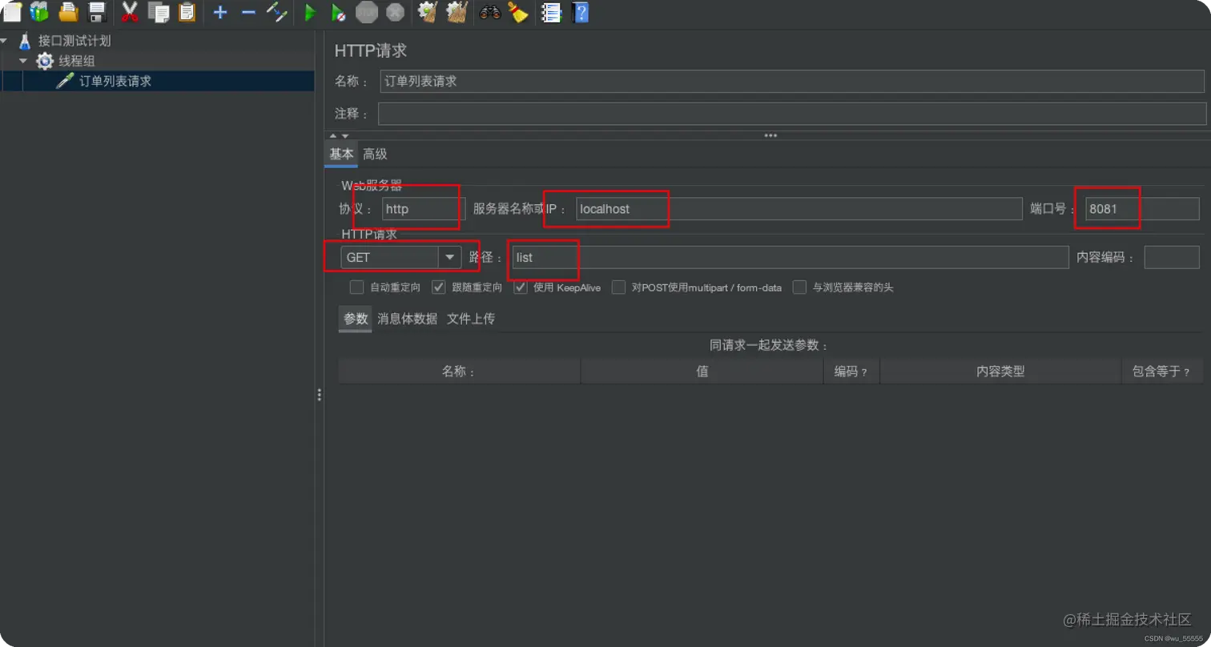Start the test with the green Start icon
The height and width of the screenshot is (647, 1211).
click(x=310, y=12)
